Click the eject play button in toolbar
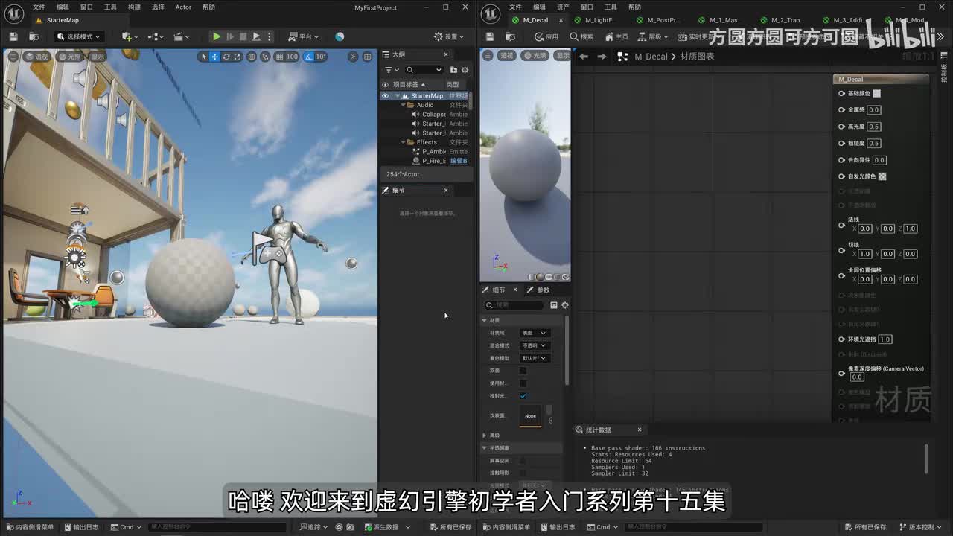The width and height of the screenshot is (953, 536). click(256, 36)
